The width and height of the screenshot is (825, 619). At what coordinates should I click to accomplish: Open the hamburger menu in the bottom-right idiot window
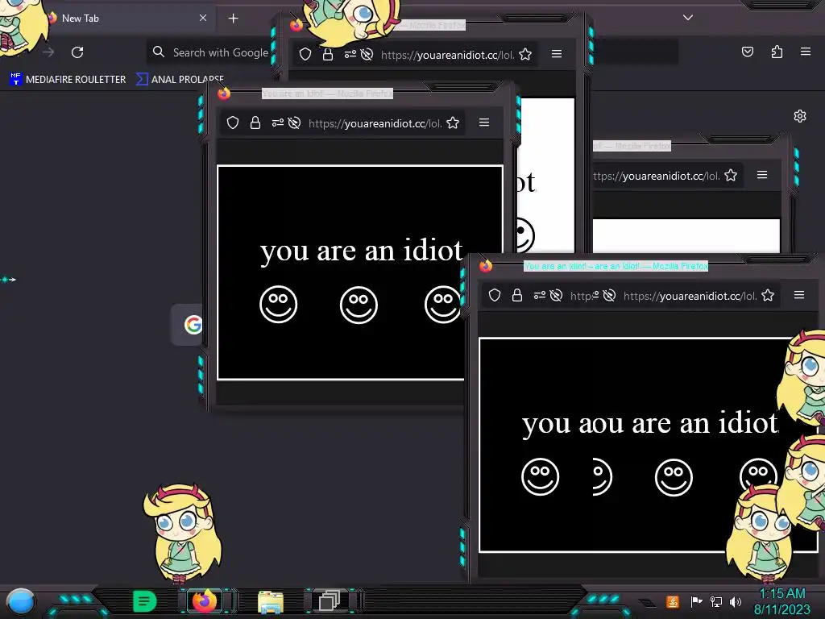[799, 295]
